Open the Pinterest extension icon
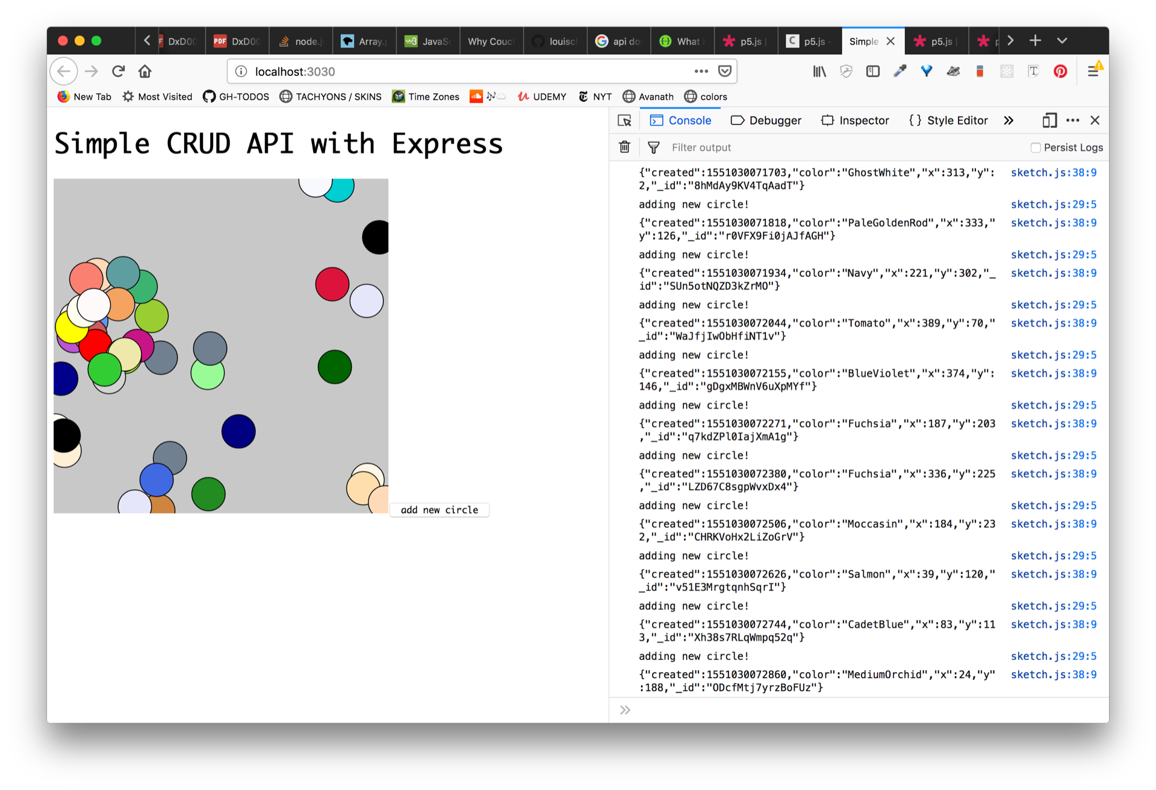1156x790 pixels. pyautogui.click(x=1060, y=71)
